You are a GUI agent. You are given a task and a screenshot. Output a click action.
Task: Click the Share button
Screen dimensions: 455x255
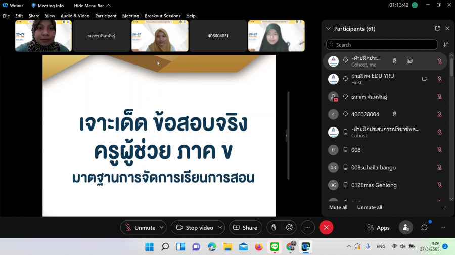pyautogui.click(x=246, y=228)
